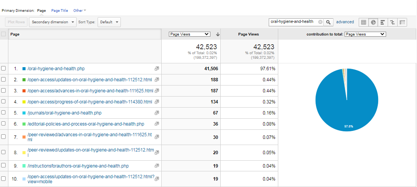
Task: Click the search magnifier button
Action: coord(328,22)
